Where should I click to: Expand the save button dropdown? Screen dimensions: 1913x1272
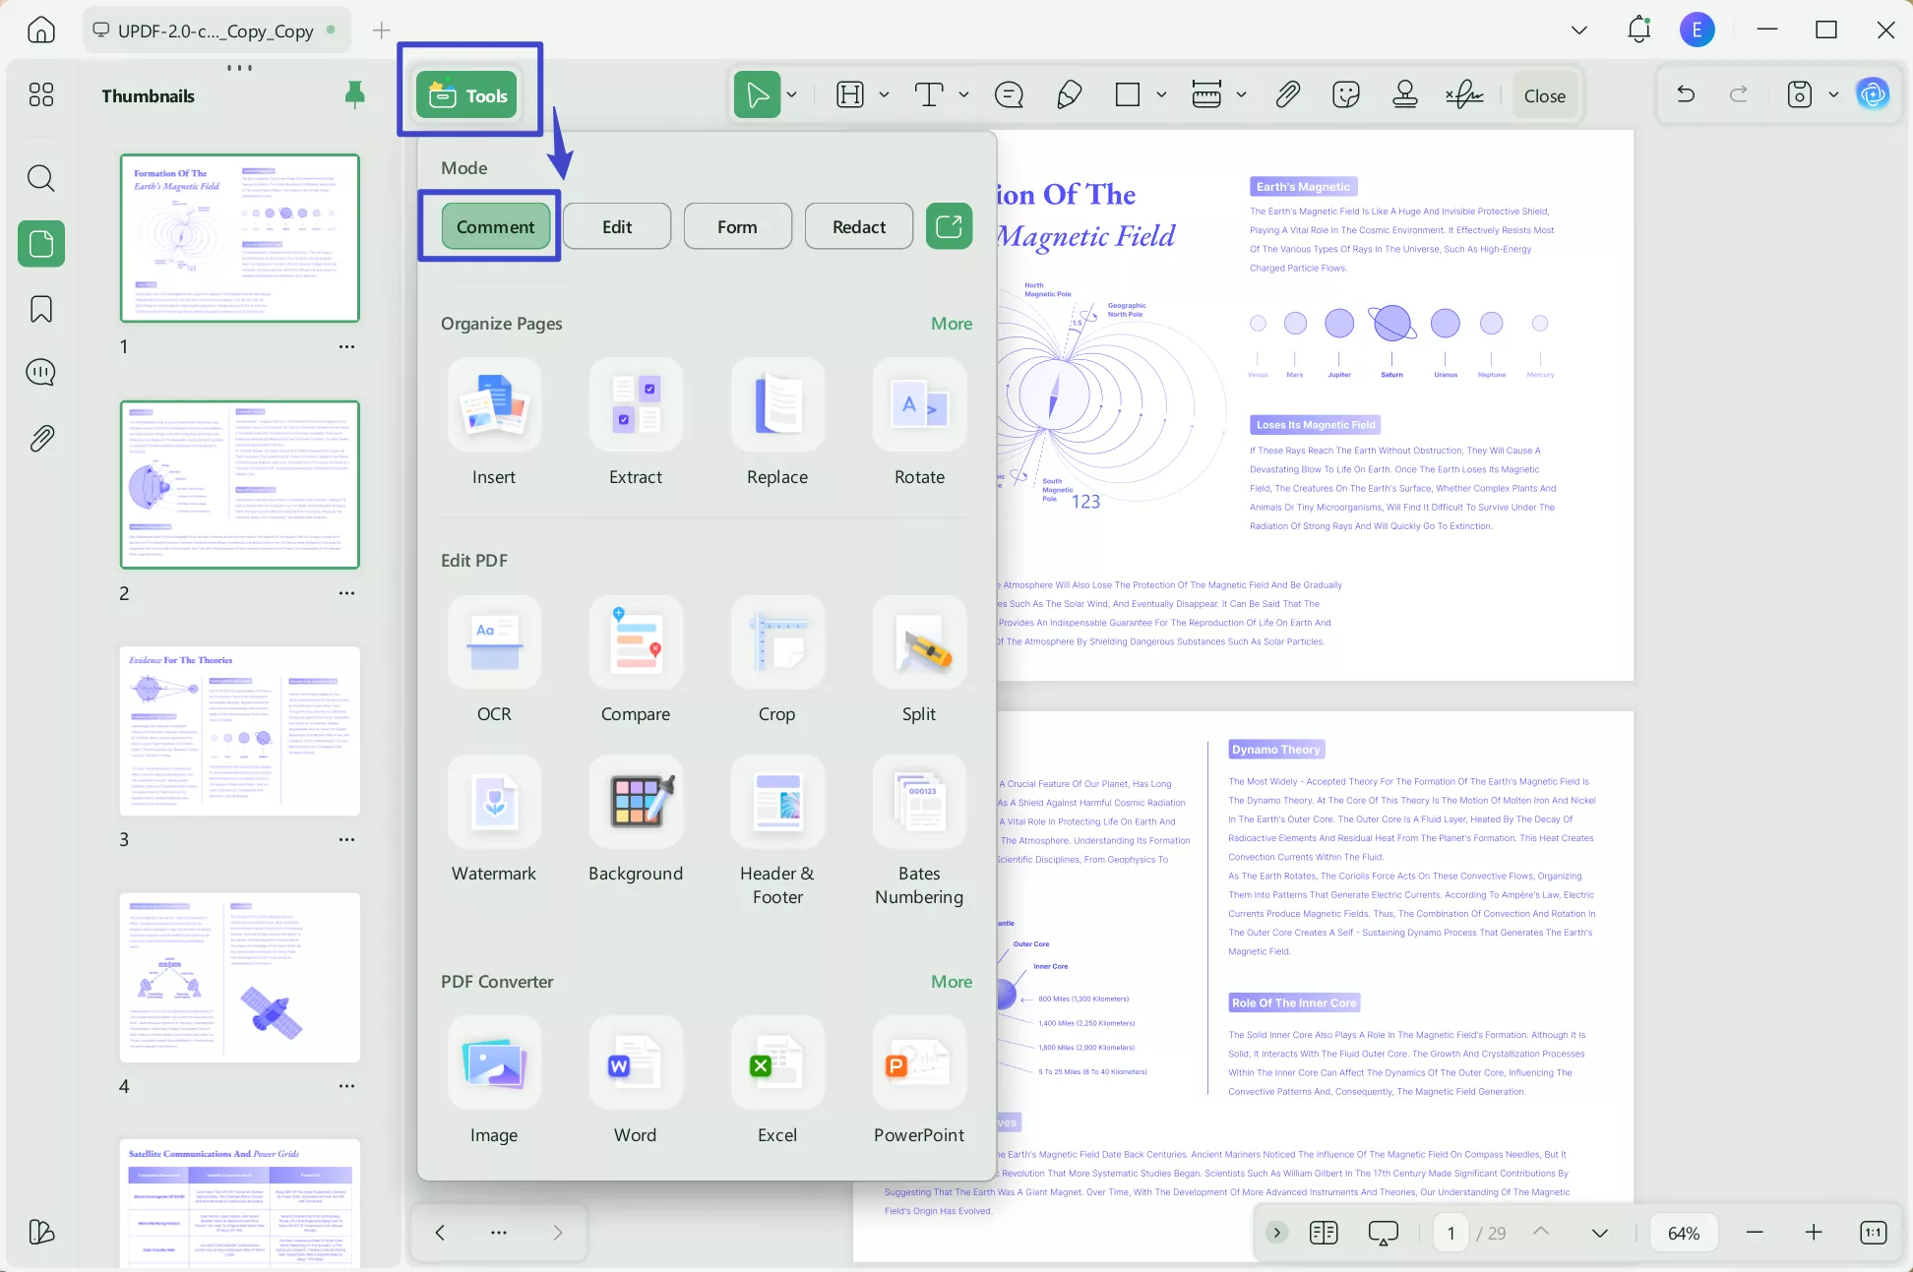[1832, 94]
